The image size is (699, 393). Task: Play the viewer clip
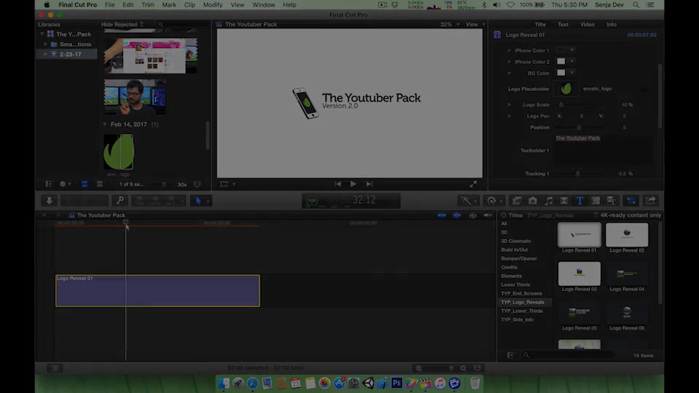(353, 184)
